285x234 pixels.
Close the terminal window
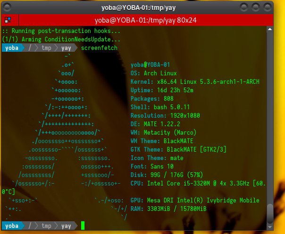pos(267,7)
